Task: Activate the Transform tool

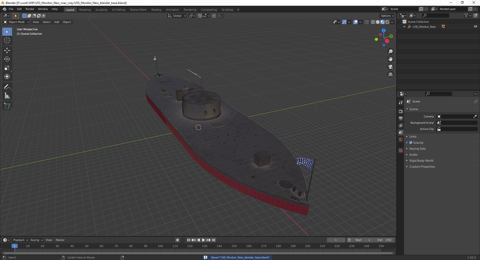Action: click(7, 77)
